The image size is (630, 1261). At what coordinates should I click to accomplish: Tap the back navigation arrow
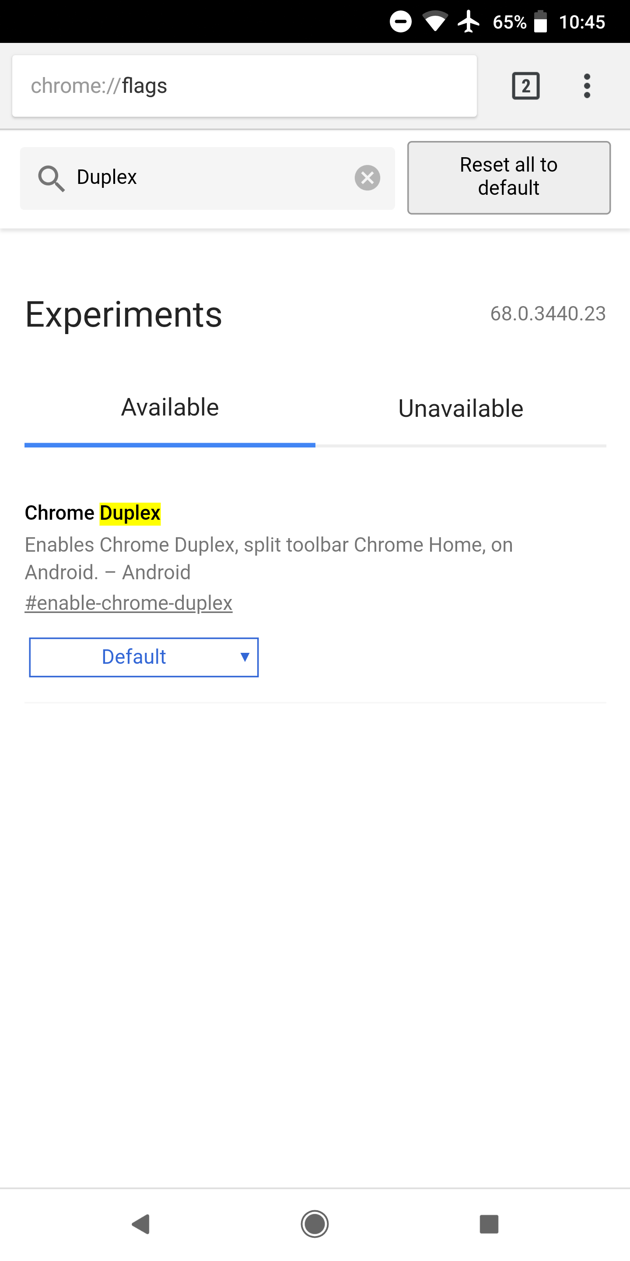point(140,1224)
